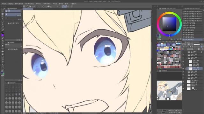Image resolution: width=204 pixels, height=114 pixels.
Task: Hide raster layer directly above paper layer
Action: coord(184,85)
